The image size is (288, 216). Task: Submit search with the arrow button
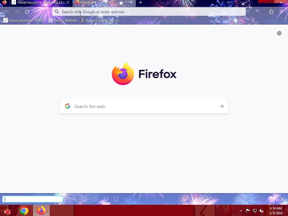pos(222,106)
